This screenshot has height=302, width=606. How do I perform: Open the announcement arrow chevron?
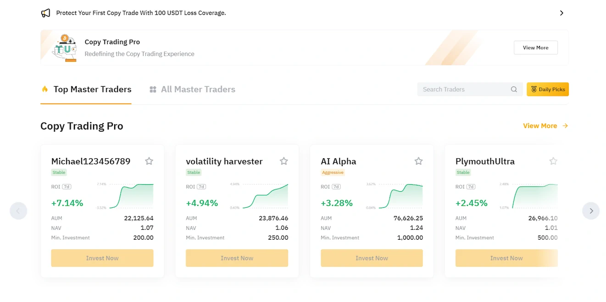pos(562,13)
